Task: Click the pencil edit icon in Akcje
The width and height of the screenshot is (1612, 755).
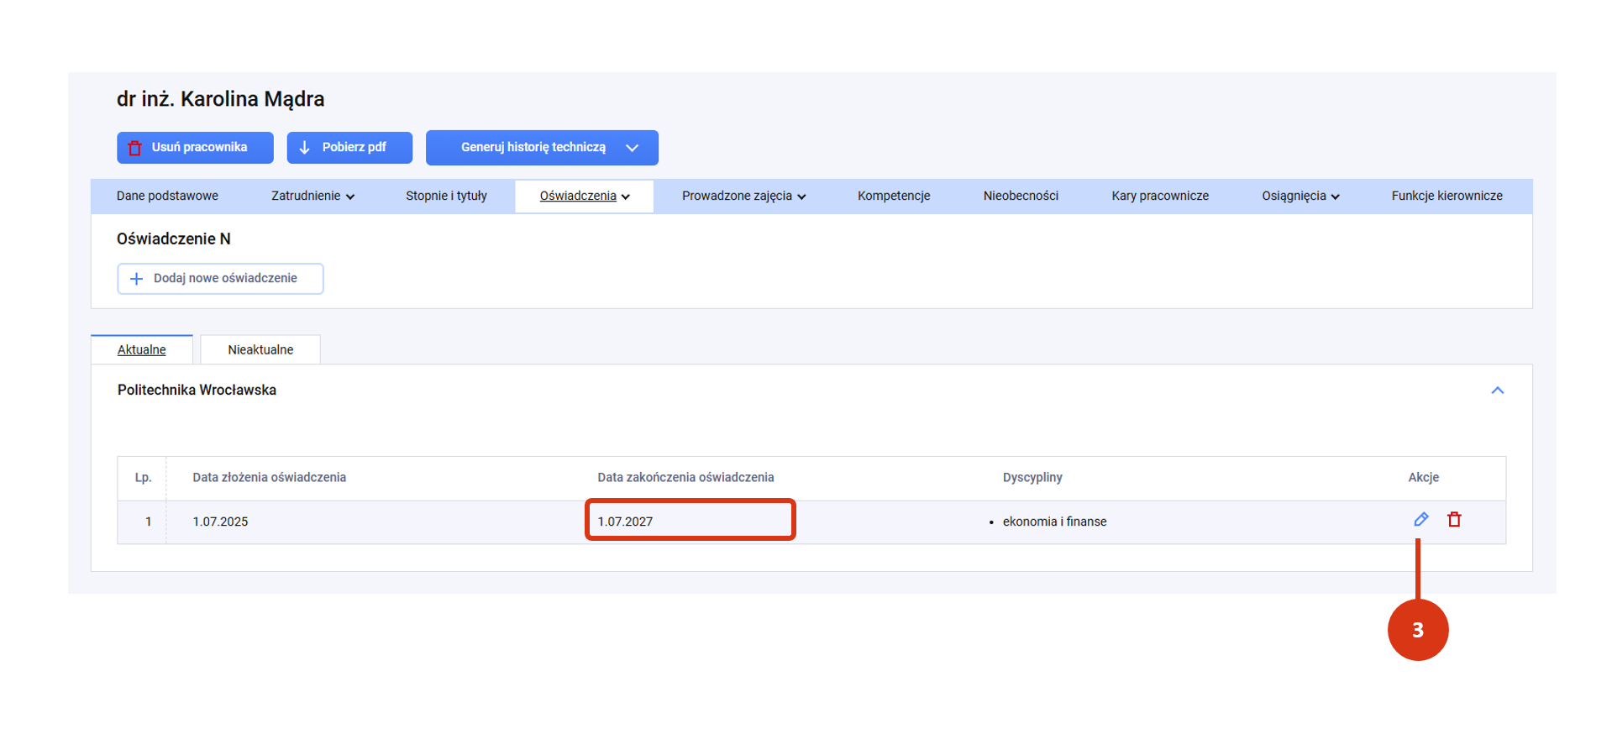Action: [x=1420, y=520]
